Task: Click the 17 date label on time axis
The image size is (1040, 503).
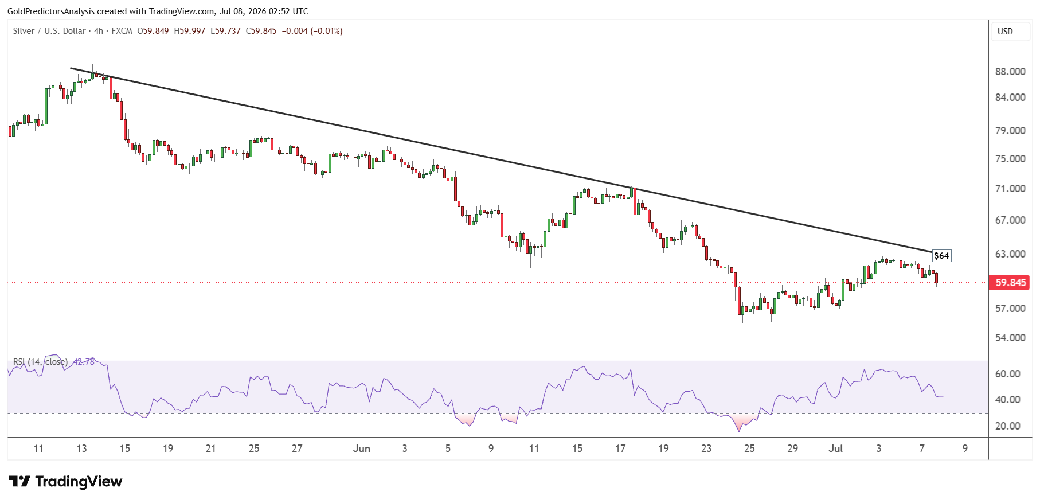Action: coord(620,449)
